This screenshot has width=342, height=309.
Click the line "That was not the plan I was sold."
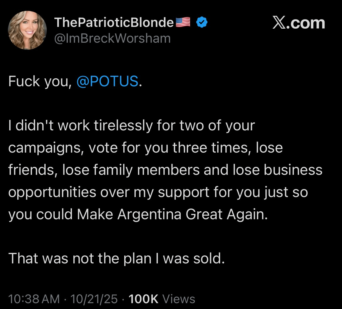point(117,258)
